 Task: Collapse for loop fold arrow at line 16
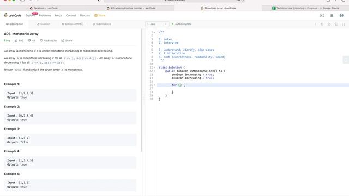(154, 85)
